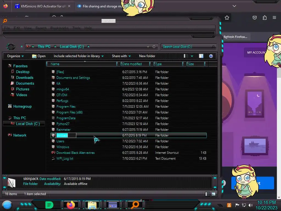
Task: Select the Windows folder icon
Action: click(53, 147)
